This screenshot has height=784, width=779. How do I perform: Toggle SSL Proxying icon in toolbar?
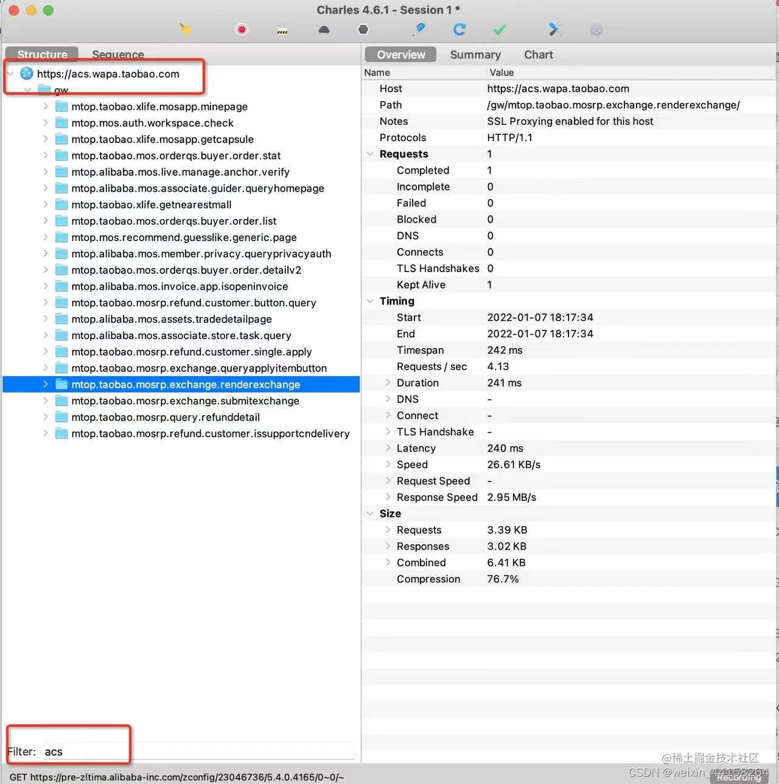click(x=282, y=30)
